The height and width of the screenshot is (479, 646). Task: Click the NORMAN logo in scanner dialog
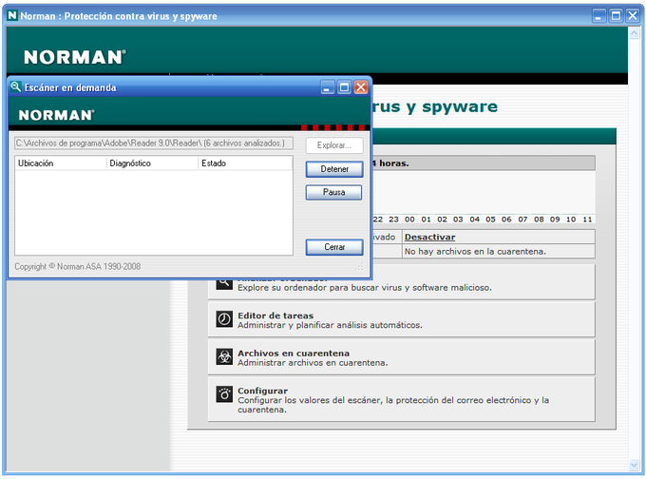pos(56,115)
